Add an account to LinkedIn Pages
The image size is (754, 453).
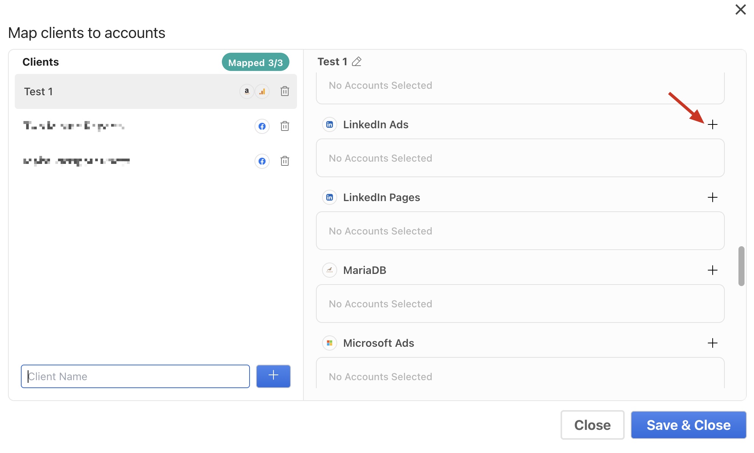click(713, 197)
